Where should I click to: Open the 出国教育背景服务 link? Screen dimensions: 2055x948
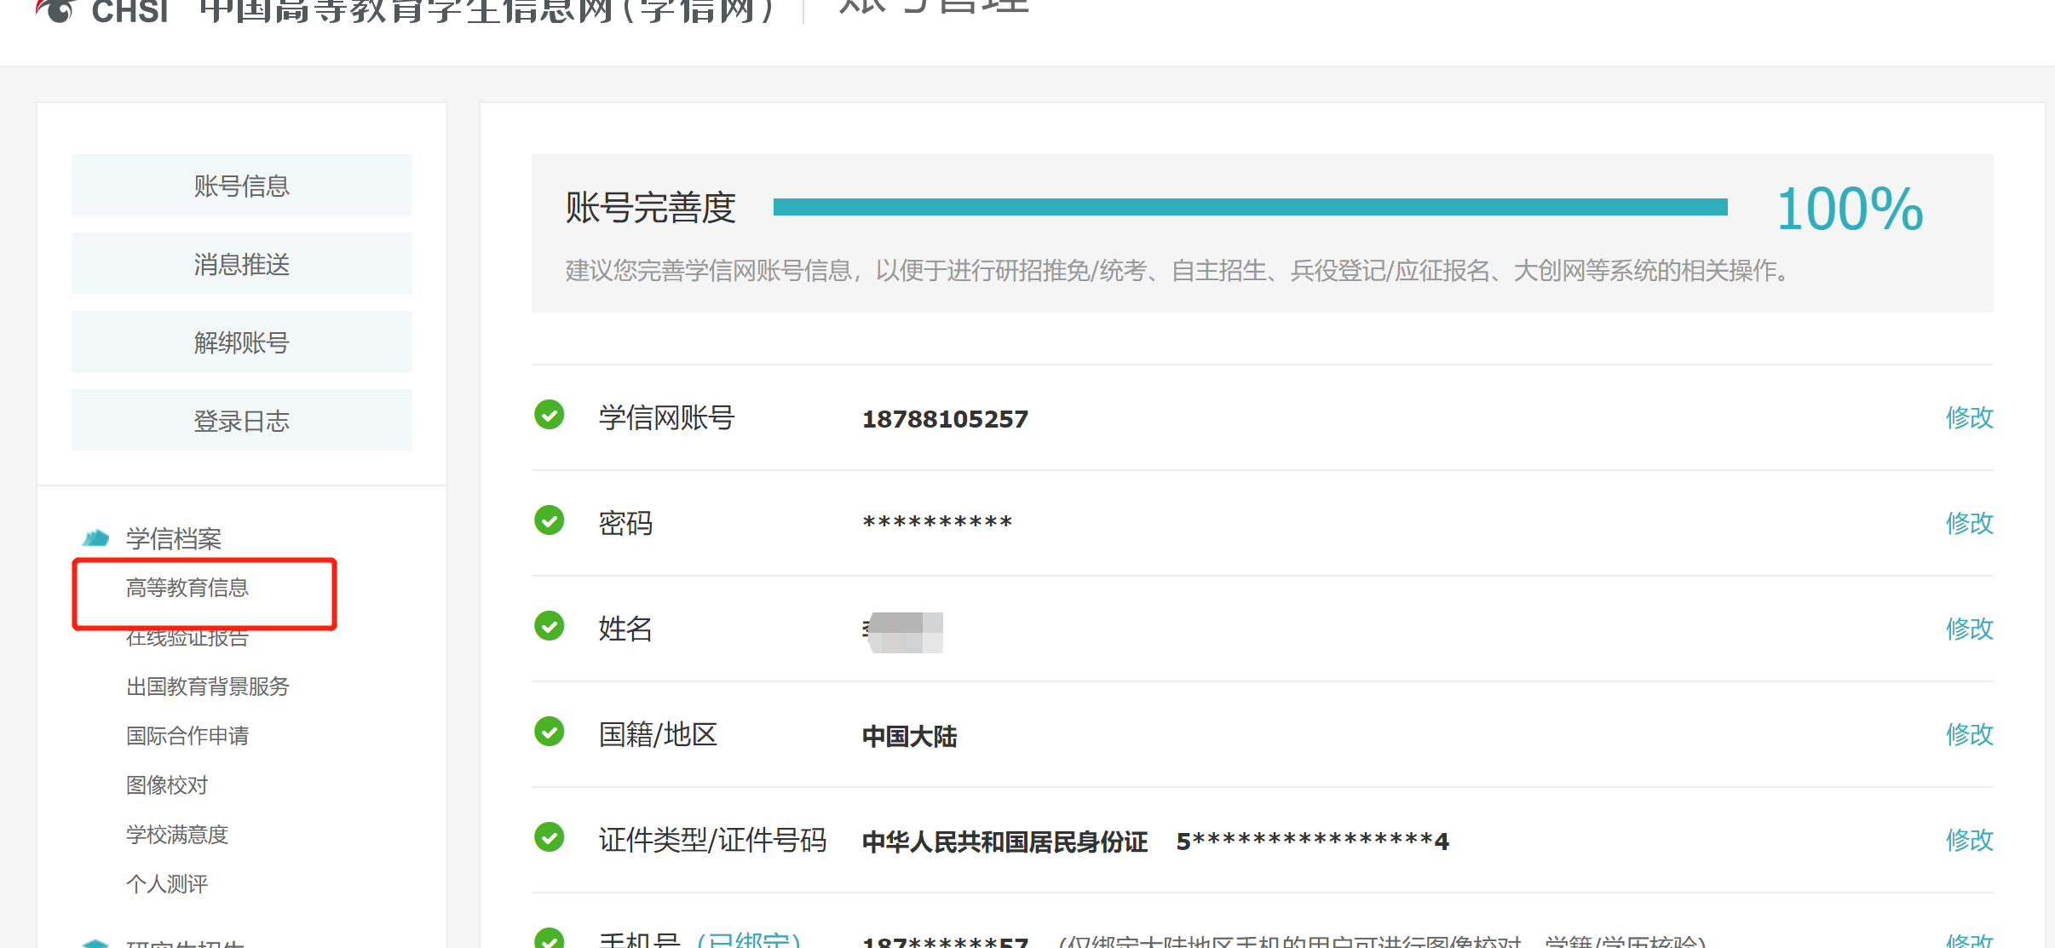pyautogui.click(x=208, y=687)
